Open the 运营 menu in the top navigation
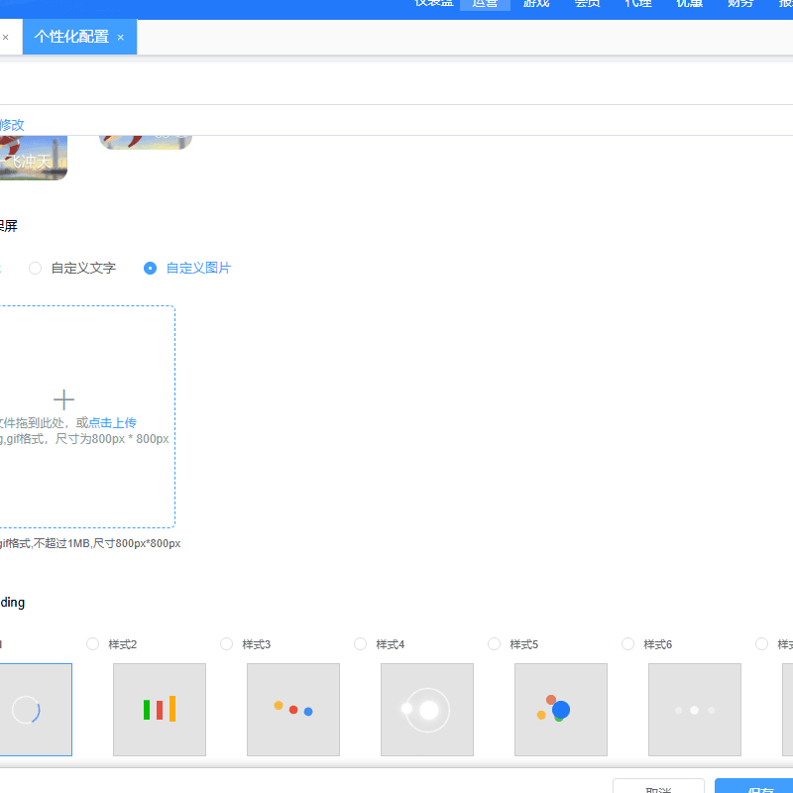Image resolution: width=793 pixels, height=793 pixels. [x=485, y=4]
